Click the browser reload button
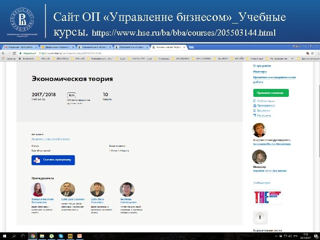The image size is (320, 240). (x=14, y=53)
